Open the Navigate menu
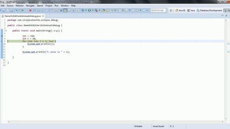The height and width of the screenshot is (129, 230). point(30,6)
